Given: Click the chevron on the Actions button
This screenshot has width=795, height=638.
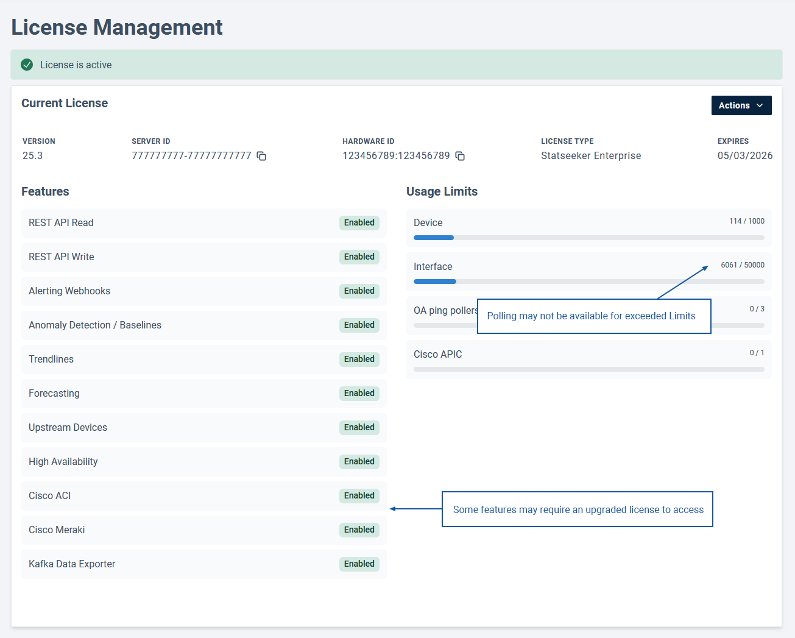Looking at the screenshot, I should click(x=760, y=105).
